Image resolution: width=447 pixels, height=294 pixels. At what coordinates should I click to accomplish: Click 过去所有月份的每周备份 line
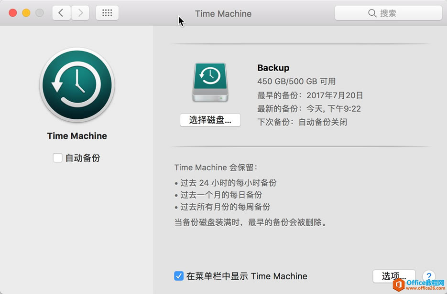tap(222, 207)
